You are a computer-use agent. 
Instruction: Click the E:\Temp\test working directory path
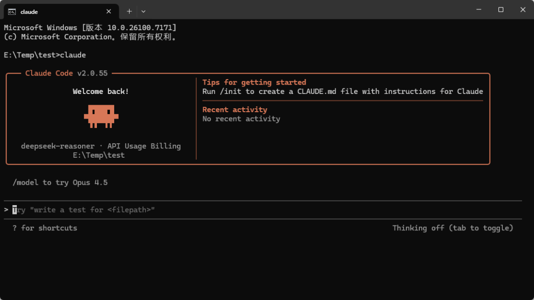tap(100, 155)
